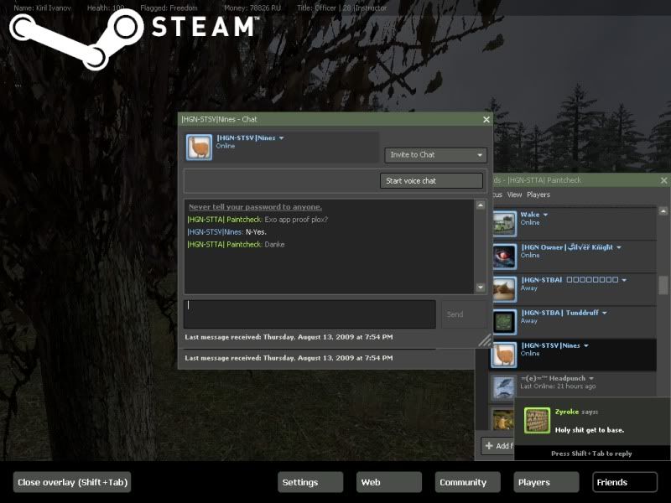Click the |HGN-STBA| Tunddruff avatar
The height and width of the screenshot is (503, 671).
click(x=504, y=322)
